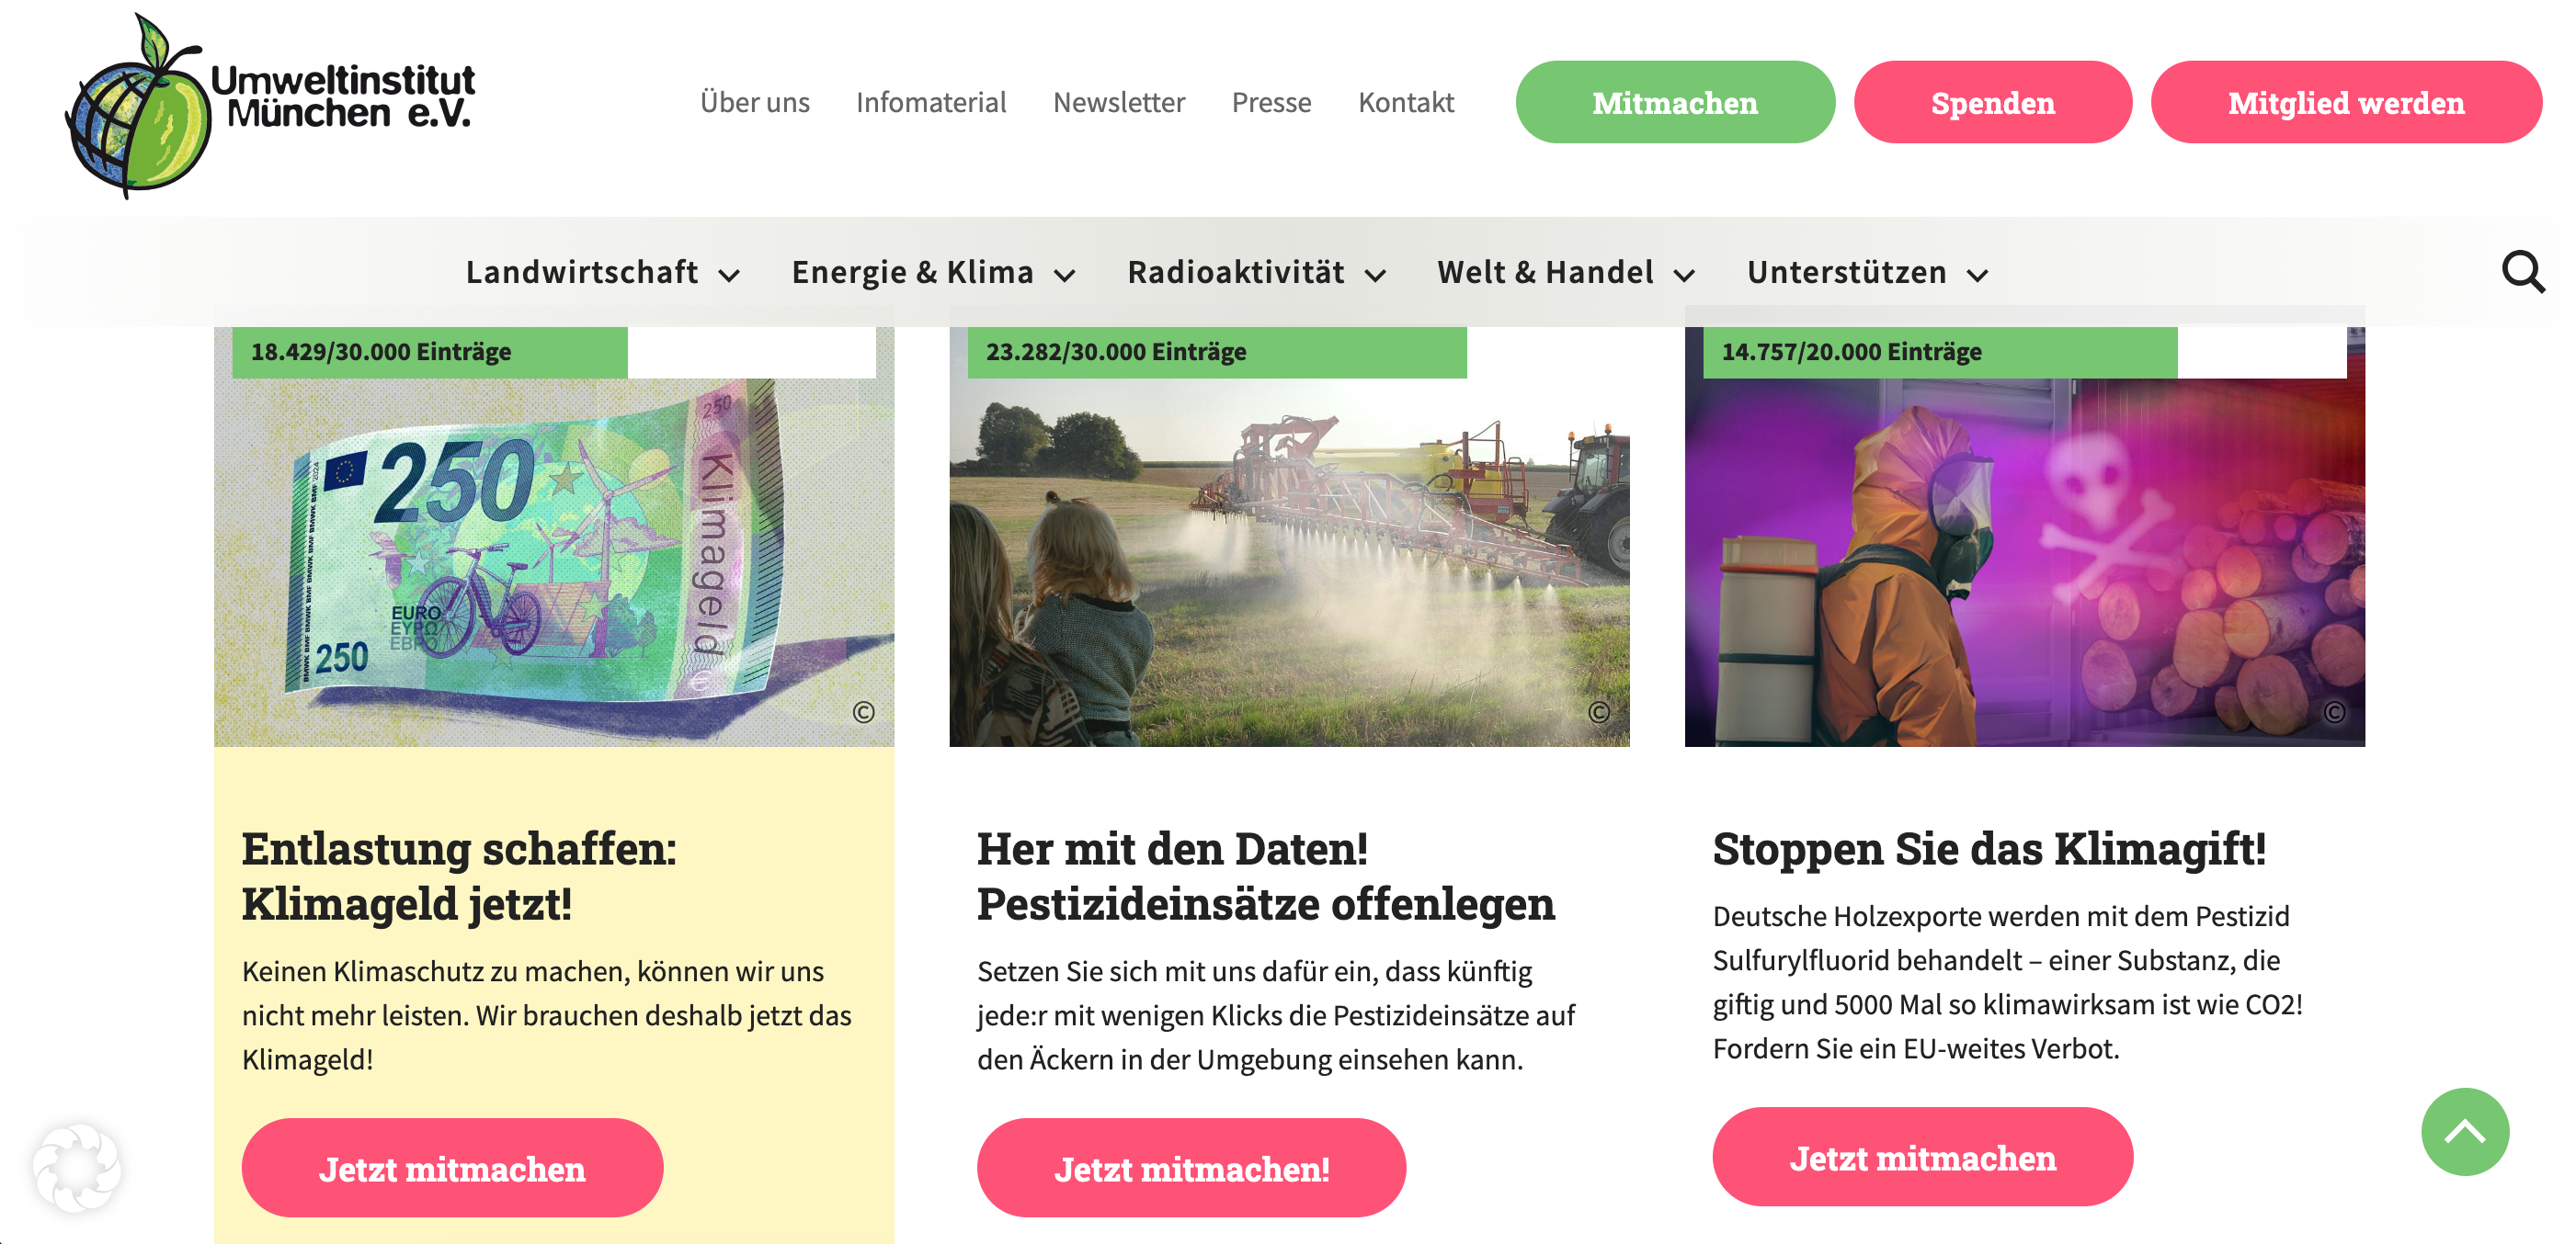Click the Umweltinstitut München apple logo
This screenshot has width=2576, height=1244.
coord(270,105)
